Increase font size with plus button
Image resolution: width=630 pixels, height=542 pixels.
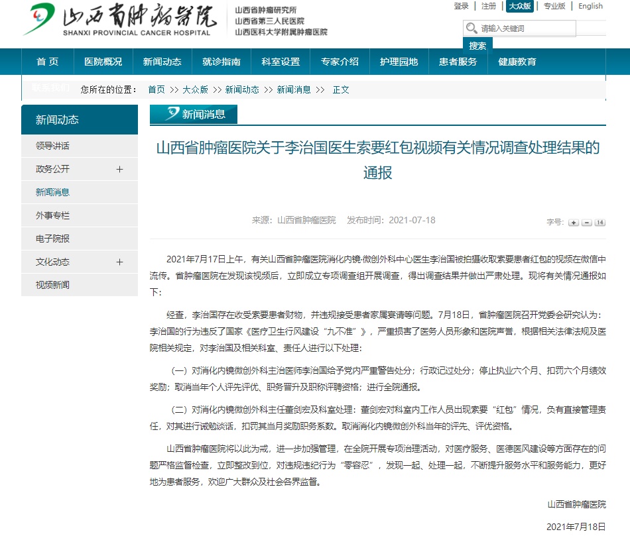tap(574, 223)
